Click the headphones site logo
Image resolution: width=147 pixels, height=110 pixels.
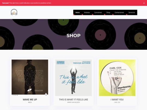click(x=14, y=12)
